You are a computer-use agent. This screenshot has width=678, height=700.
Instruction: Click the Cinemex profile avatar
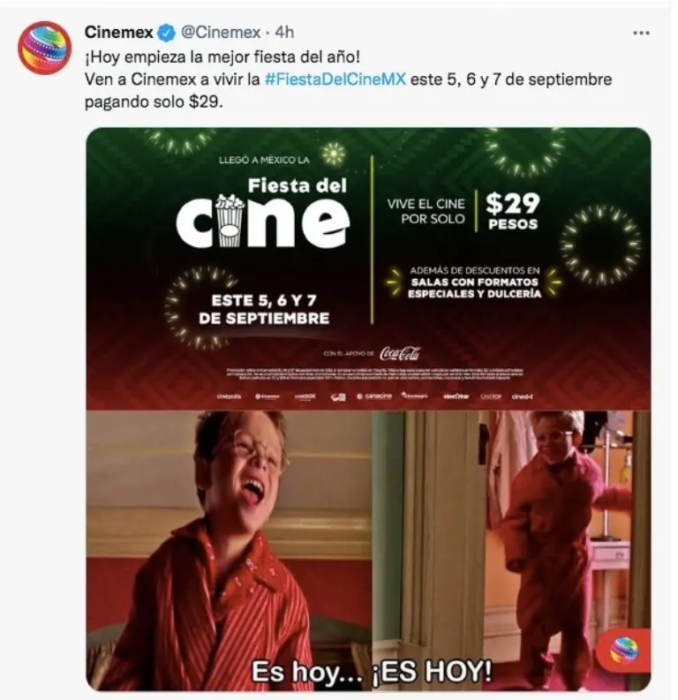44,48
